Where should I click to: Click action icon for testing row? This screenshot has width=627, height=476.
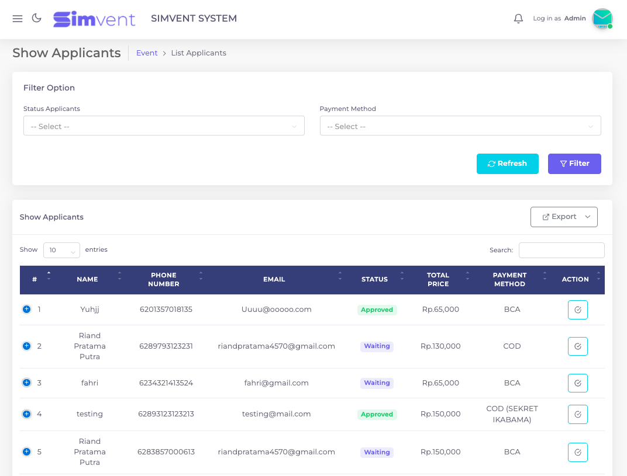pos(577,415)
